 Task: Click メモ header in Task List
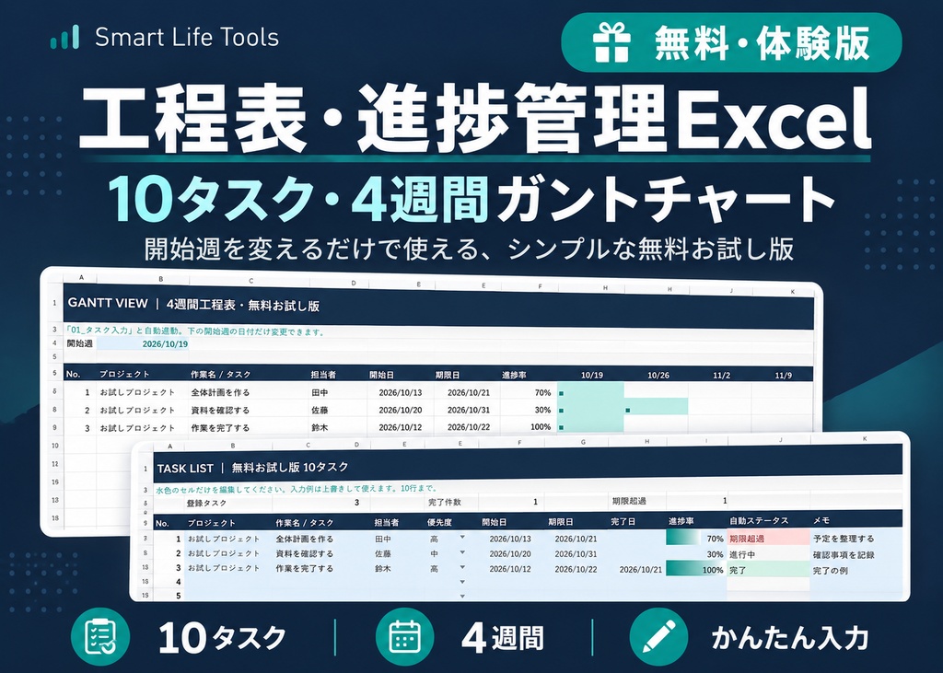pyautogui.click(x=821, y=520)
